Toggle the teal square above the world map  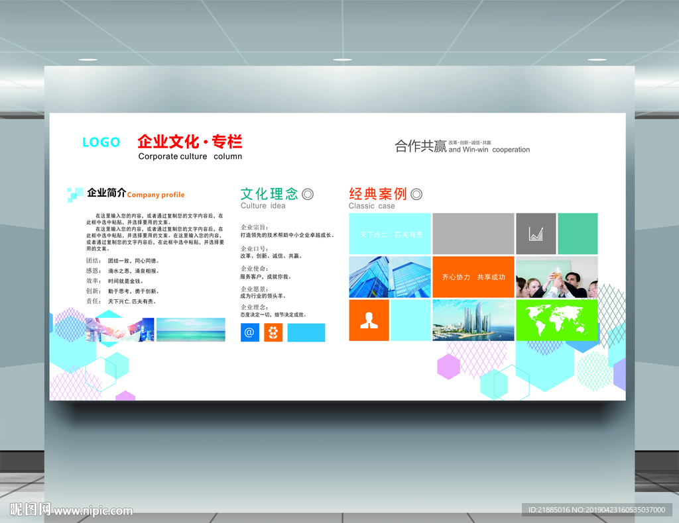pyautogui.click(x=579, y=233)
